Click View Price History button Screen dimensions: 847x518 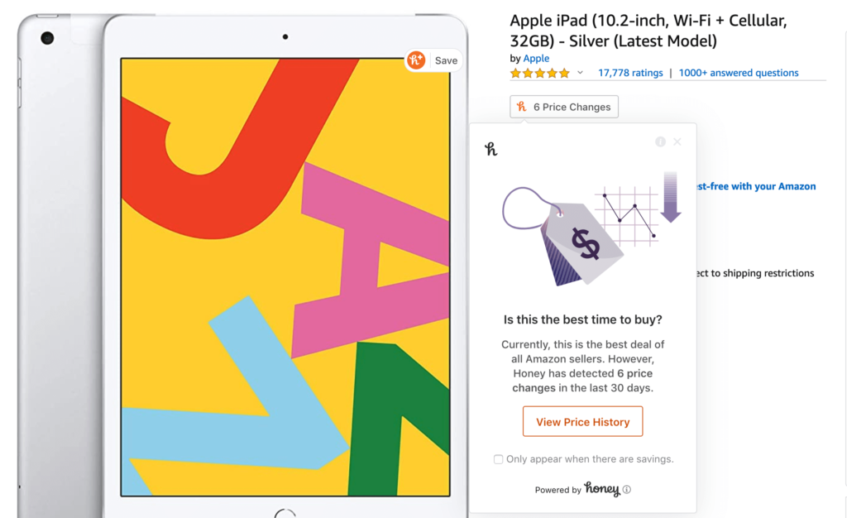[x=582, y=421]
